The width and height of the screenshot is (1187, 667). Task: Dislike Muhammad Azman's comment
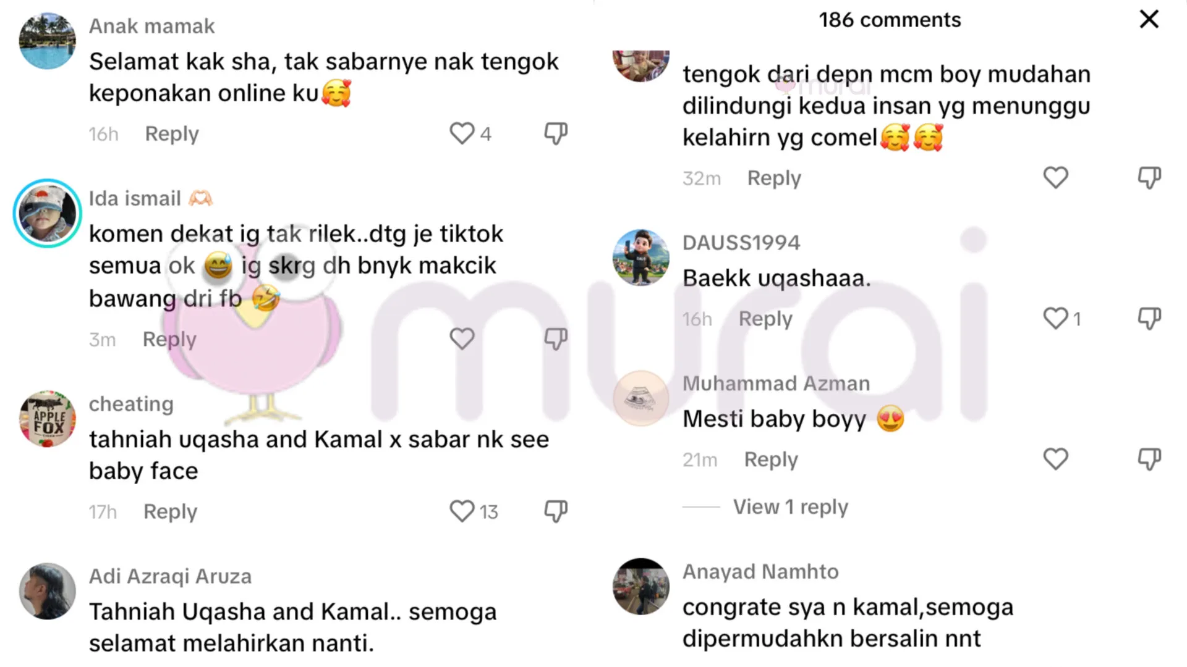tap(1149, 459)
